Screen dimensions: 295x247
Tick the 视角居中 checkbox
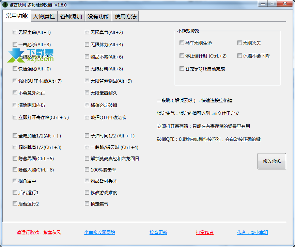(x=15, y=181)
